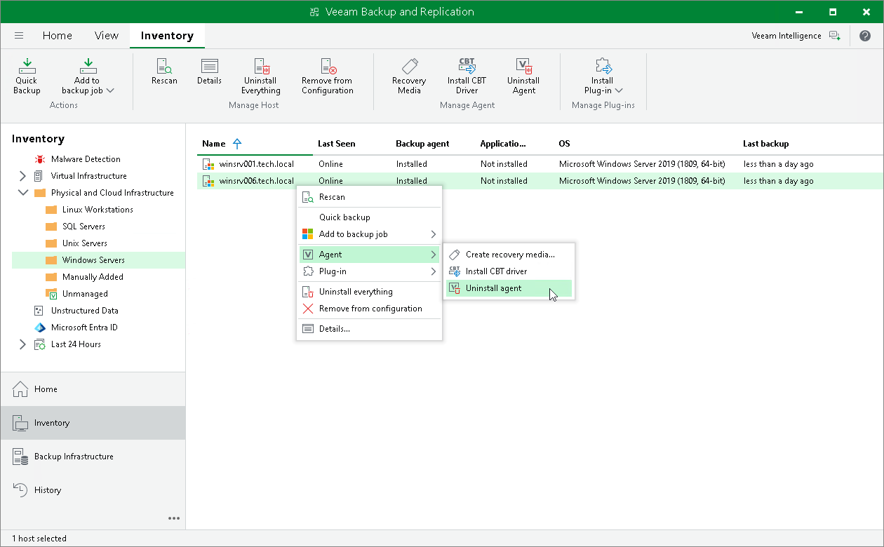The height and width of the screenshot is (547, 884).
Task: Sort by the Last backup column
Action: point(766,144)
